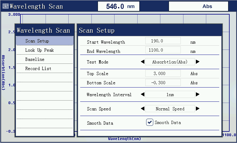Increase Scan Speed with right arrow
237x143 pixels.
(x=198, y=109)
